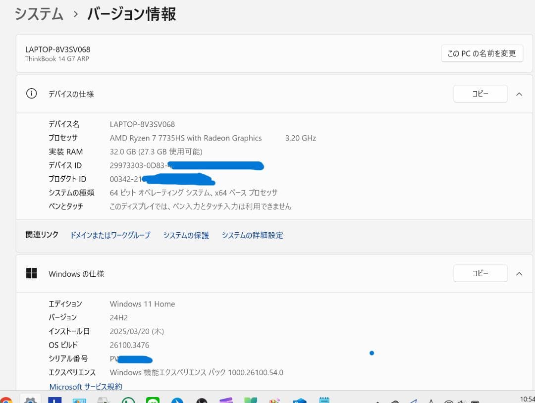Click the システムの保護 link
Image resolution: width=535 pixels, height=403 pixels.
[186, 235]
